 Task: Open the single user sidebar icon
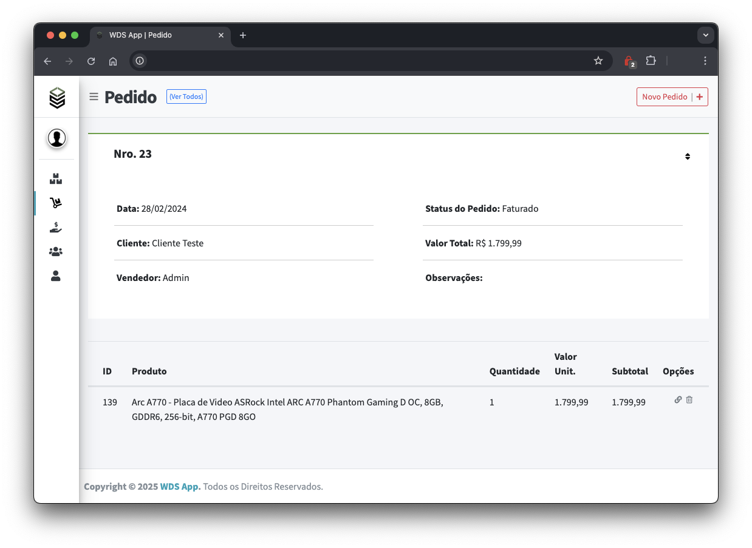[x=56, y=276]
